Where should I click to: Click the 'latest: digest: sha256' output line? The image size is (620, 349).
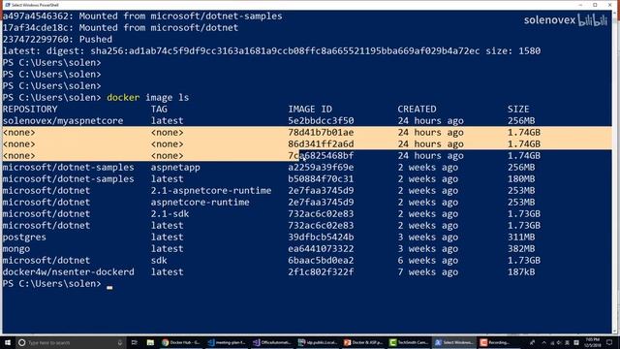(x=271, y=51)
